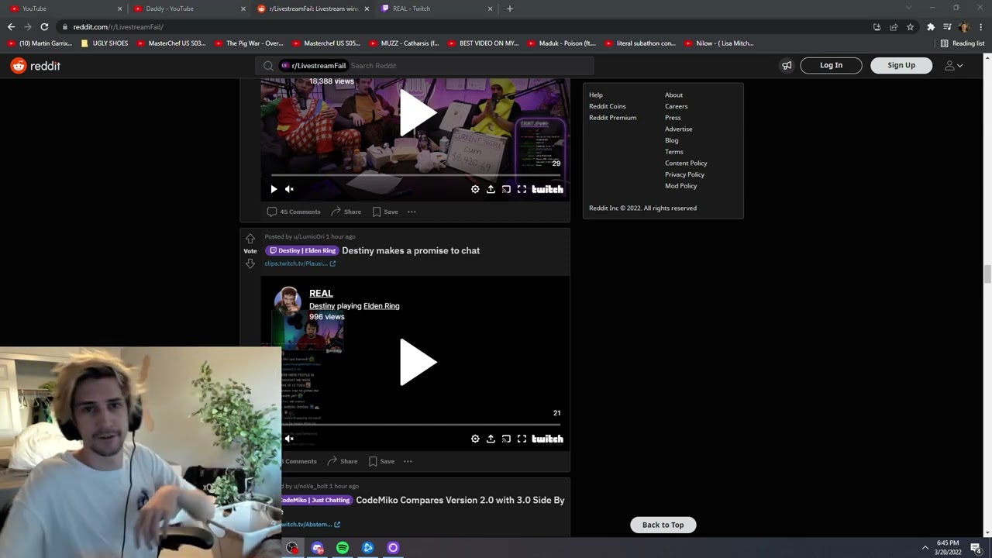Open the UGLY SHOES bookmark folder
Image resolution: width=992 pixels, height=558 pixels.
(x=105, y=43)
